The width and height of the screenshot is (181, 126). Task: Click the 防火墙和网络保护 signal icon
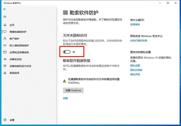click(x=5, y=45)
